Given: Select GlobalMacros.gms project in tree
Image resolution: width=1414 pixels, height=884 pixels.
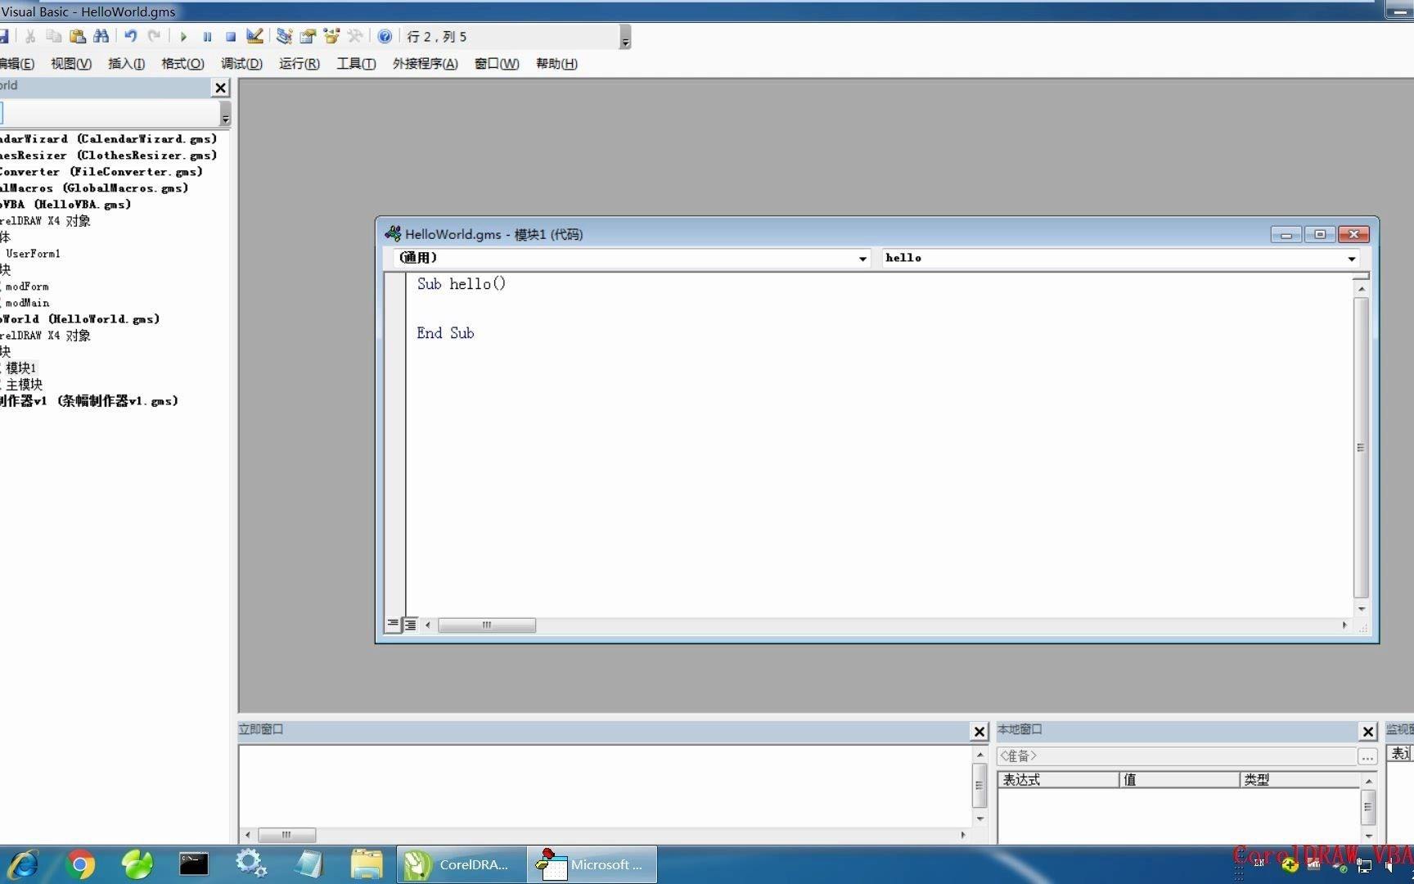Looking at the screenshot, I should coord(94,188).
